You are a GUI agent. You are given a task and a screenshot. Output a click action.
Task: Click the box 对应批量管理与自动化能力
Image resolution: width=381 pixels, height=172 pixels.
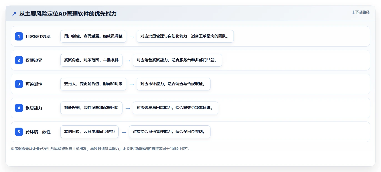[185, 36]
